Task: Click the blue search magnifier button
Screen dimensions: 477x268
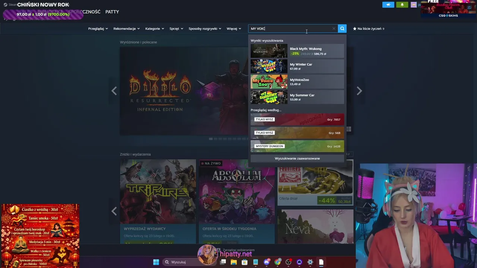Action: (342, 29)
